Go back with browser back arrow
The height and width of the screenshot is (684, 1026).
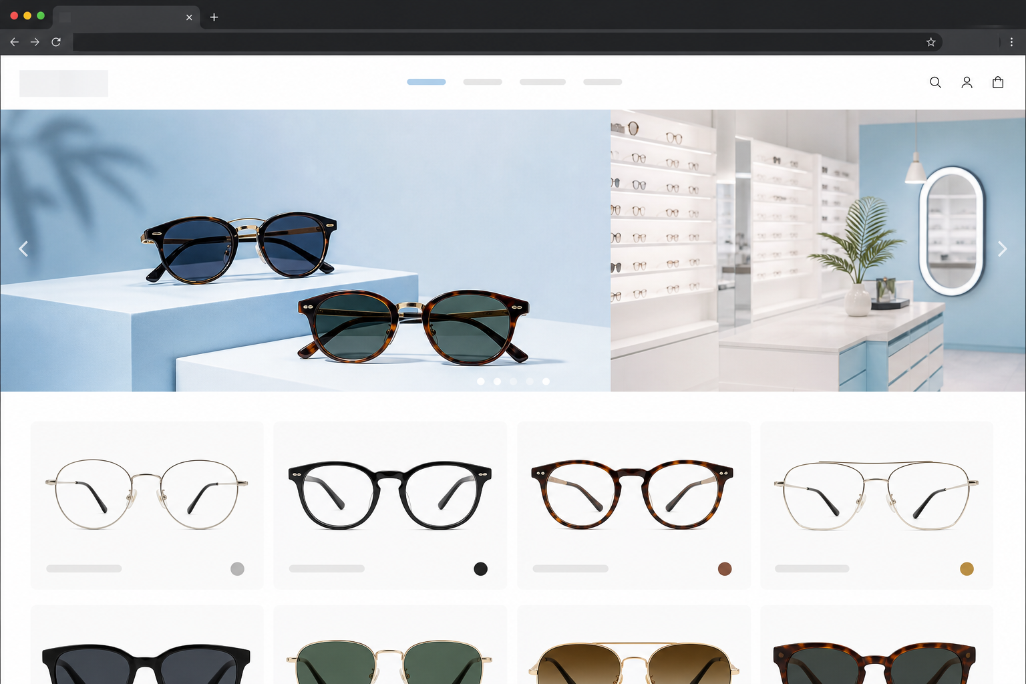click(x=14, y=41)
